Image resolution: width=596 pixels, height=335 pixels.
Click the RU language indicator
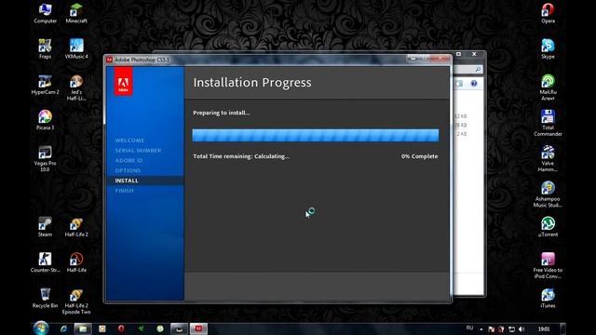(469, 328)
